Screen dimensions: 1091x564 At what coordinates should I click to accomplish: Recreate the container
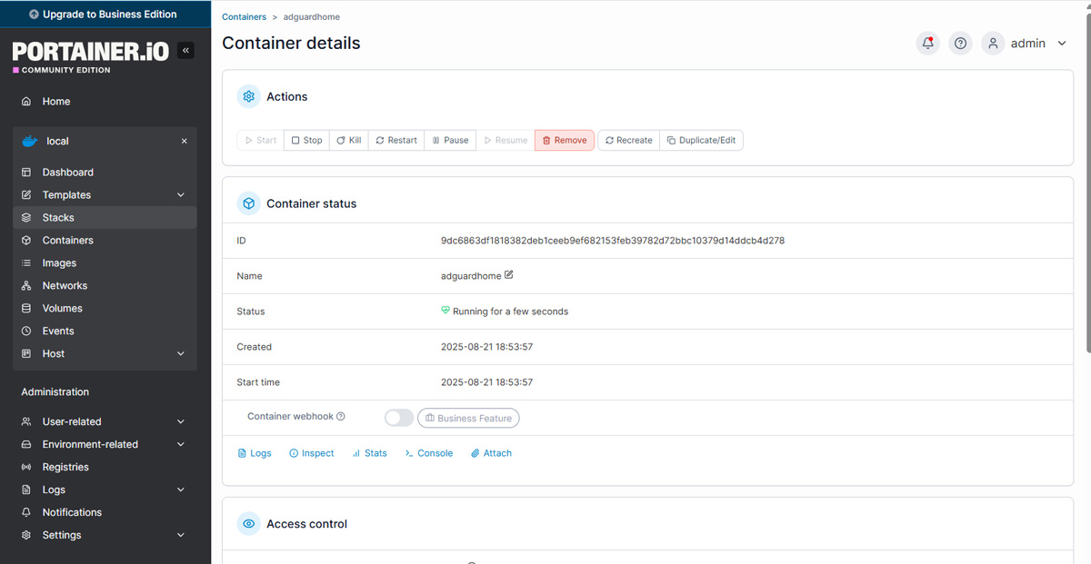click(628, 141)
